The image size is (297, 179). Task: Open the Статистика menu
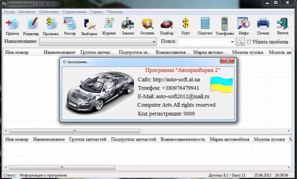point(49,12)
